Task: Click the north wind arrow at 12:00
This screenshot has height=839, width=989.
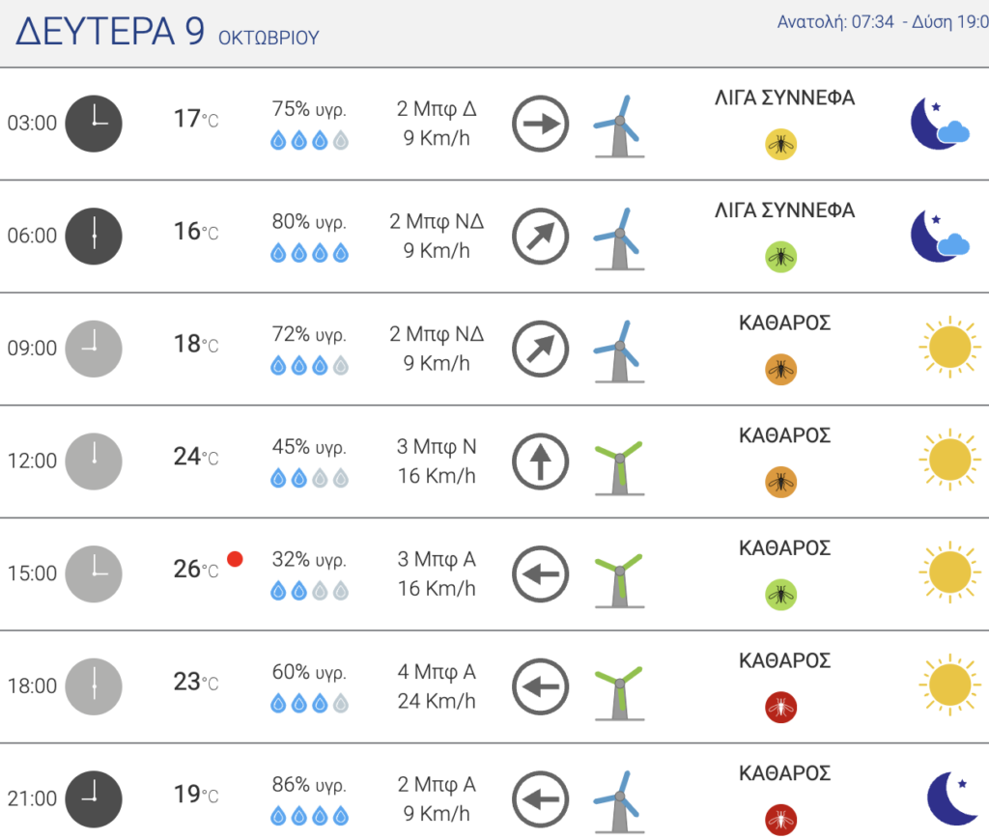Action: (541, 461)
